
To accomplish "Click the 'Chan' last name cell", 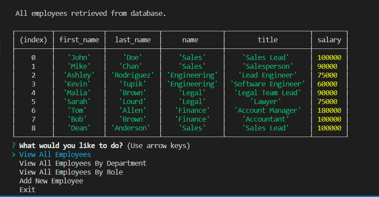I will pos(131,67).
